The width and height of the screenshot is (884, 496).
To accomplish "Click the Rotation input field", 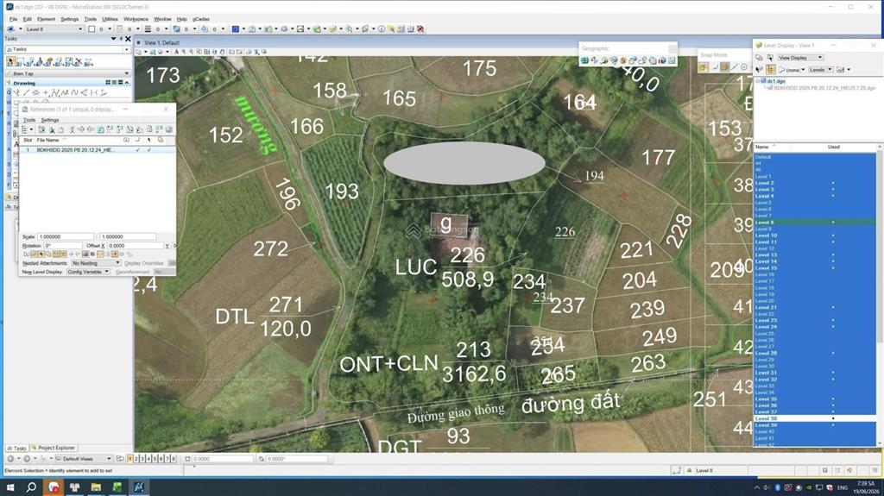I will 63,246.
